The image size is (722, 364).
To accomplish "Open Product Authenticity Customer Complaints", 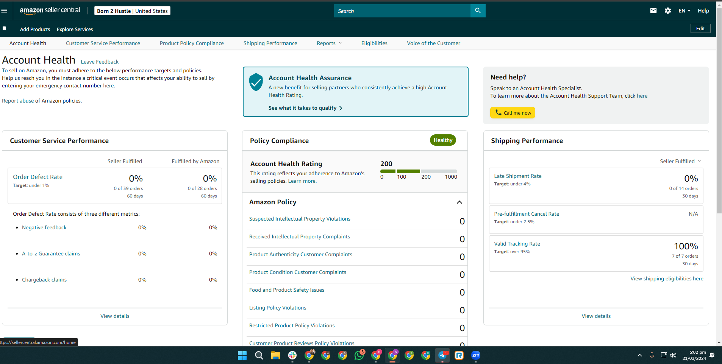I will coord(301,254).
